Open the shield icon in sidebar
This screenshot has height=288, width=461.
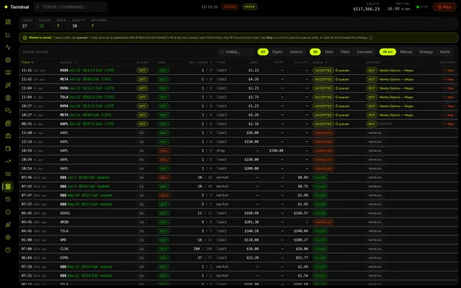pyautogui.click(x=8, y=212)
